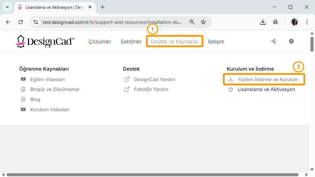Open Yazılım İndirme ve Kurulum link
The image size is (315, 177).
click(x=267, y=79)
